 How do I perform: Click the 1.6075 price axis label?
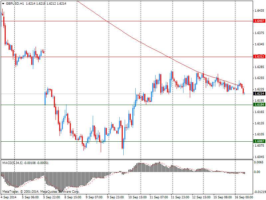pyautogui.click(x=260, y=146)
